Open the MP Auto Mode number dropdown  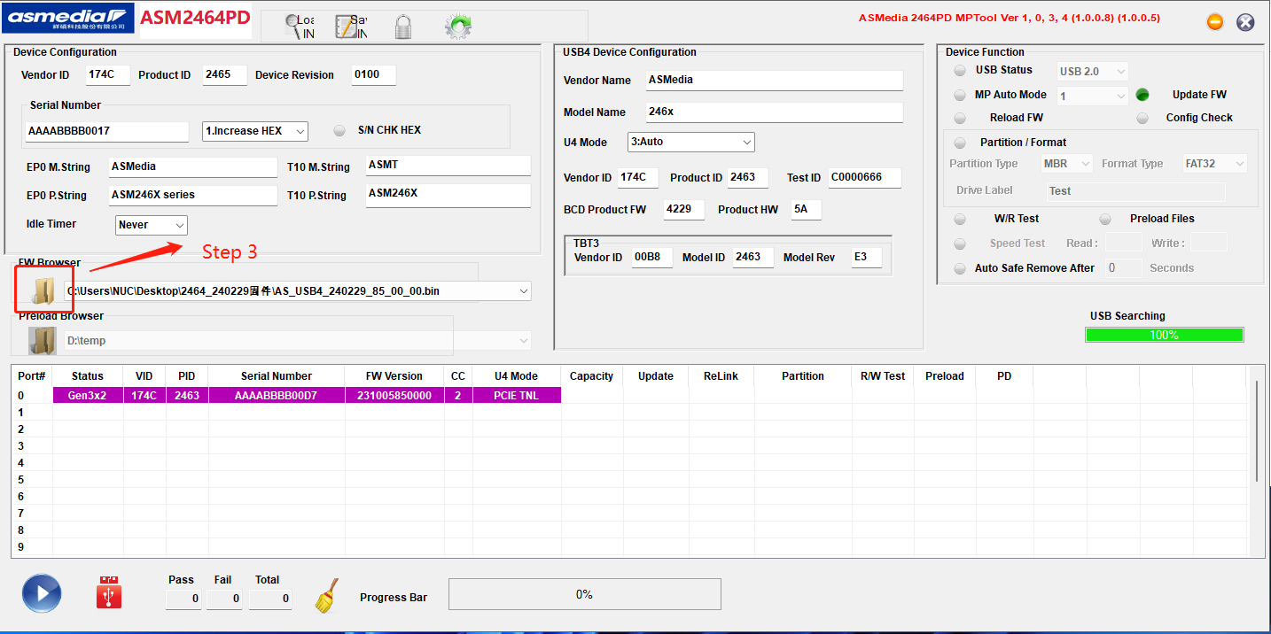coord(1093,96)
